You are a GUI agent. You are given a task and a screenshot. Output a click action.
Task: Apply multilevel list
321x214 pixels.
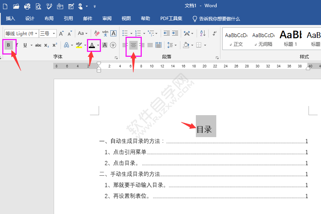(151, 33)
